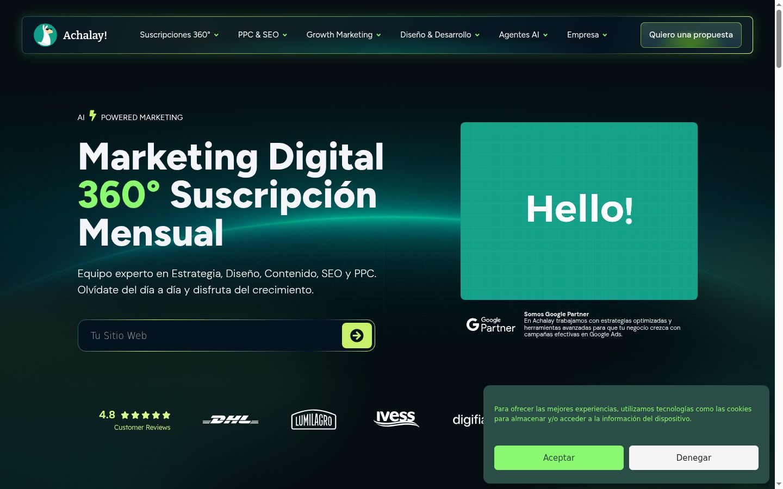Screen dimensions: 783x489
Task: Click the Marketing Digital headline text
Action: (x=231, y=157)
